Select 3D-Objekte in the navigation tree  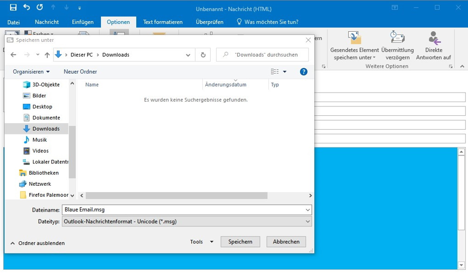(42, 85)
